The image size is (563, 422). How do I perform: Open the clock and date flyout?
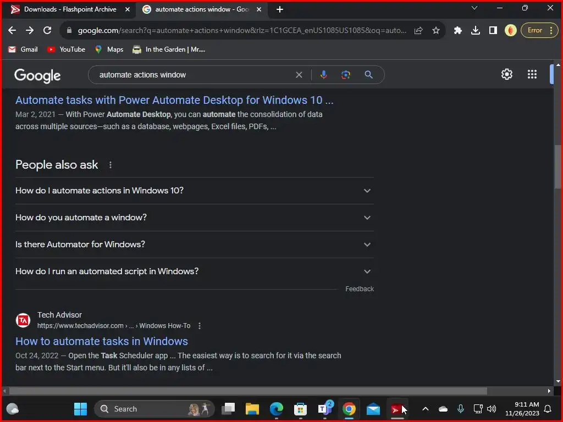[x=522, y=409]
